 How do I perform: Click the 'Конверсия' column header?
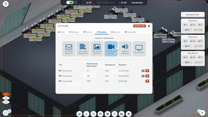pyautogui.click(x=110, y=65)
